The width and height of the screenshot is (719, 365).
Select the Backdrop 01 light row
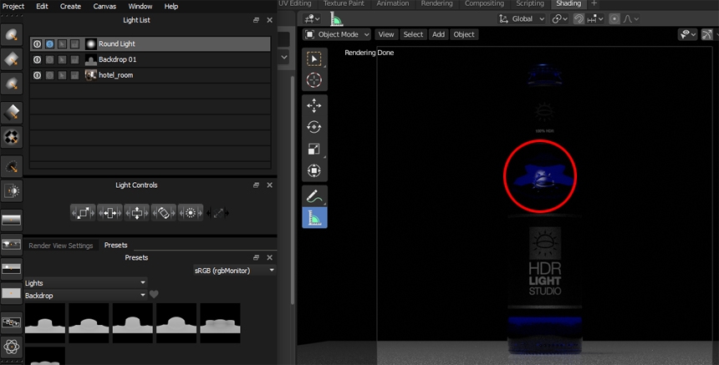tap(150, 59)
